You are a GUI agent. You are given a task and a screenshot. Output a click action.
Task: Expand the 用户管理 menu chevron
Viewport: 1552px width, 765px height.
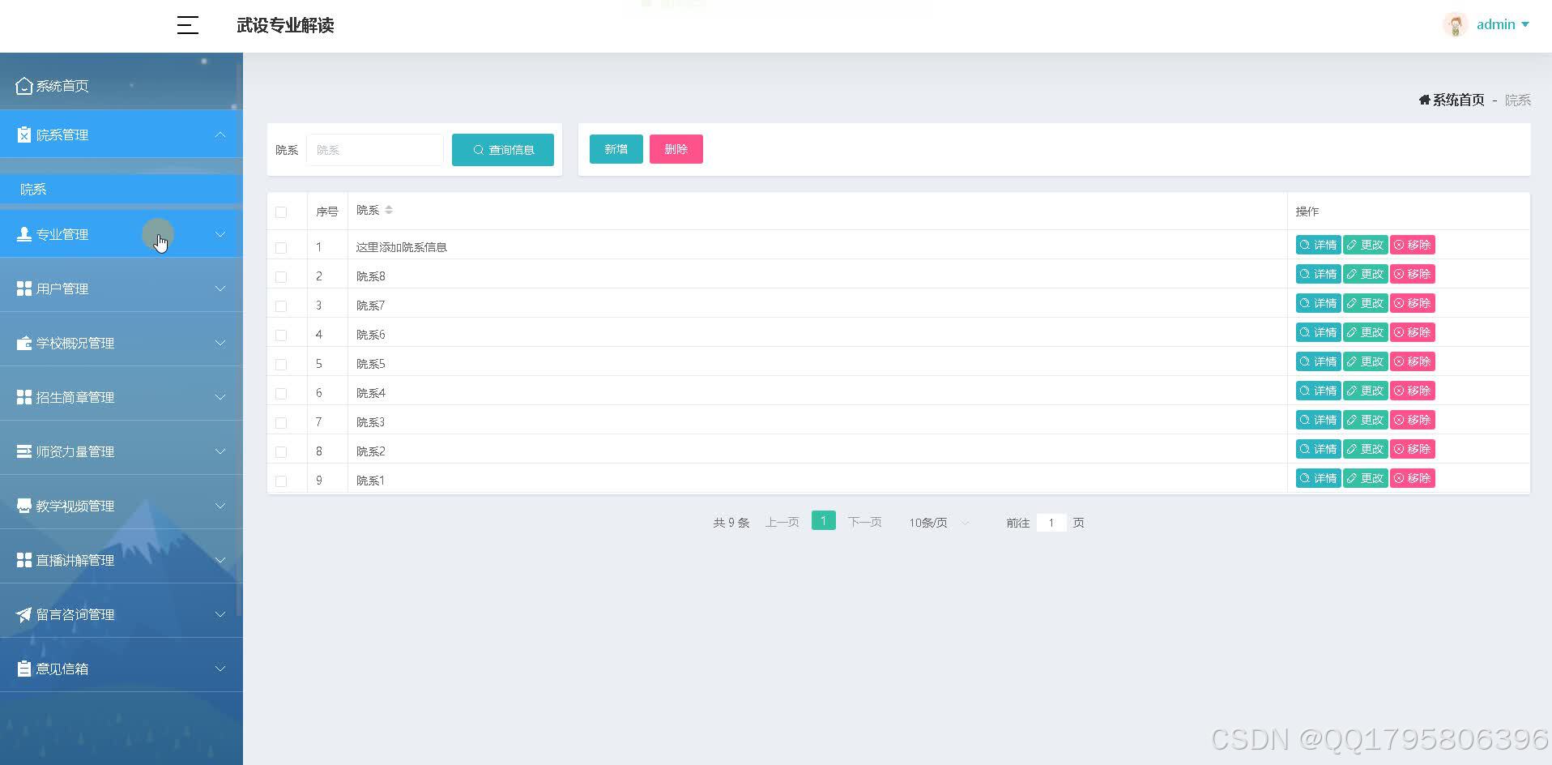pos(220,288)
